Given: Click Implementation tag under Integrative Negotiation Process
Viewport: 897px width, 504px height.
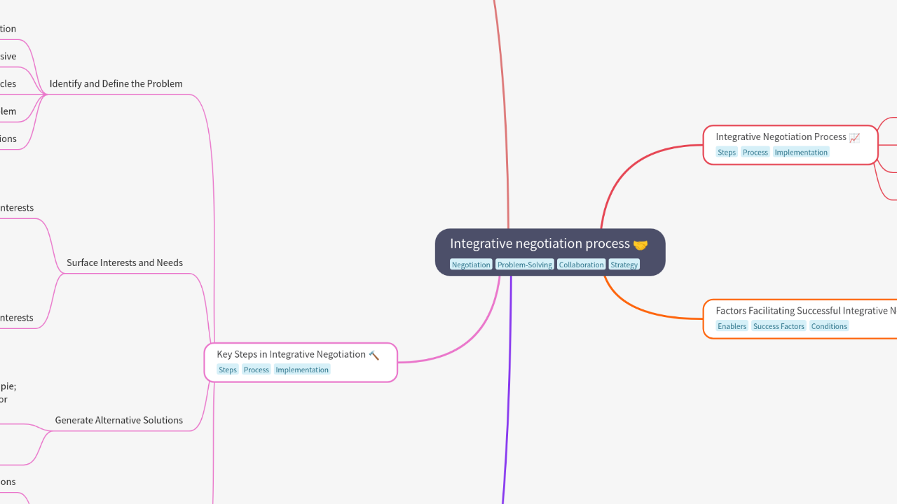Looking at the screenshot, I should click(801, 152).
